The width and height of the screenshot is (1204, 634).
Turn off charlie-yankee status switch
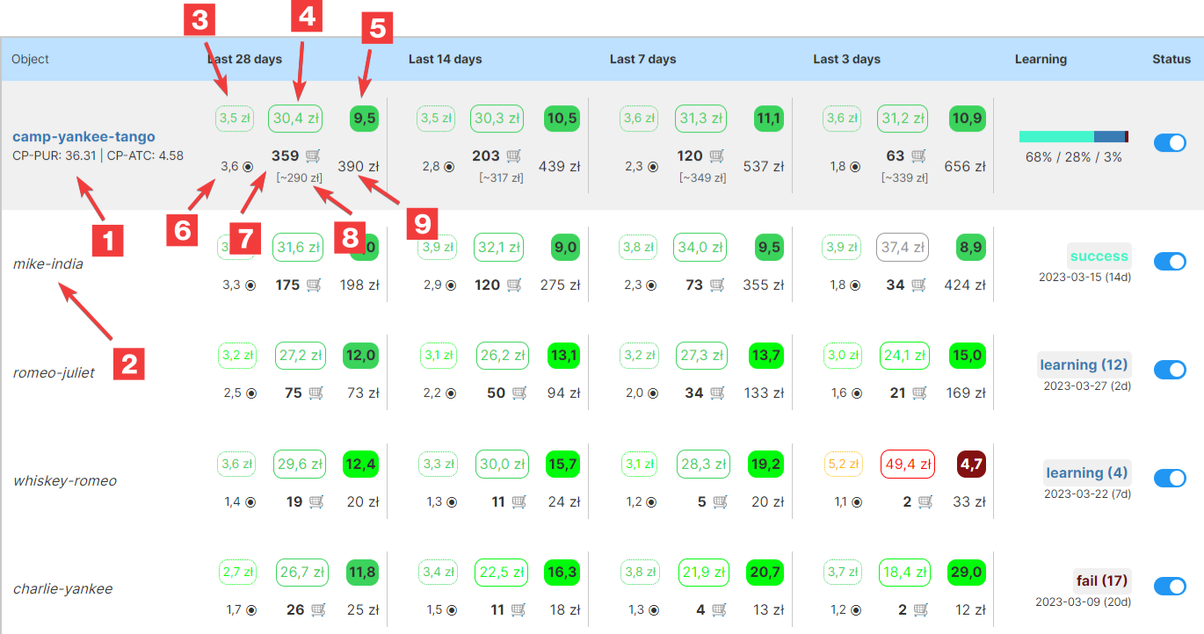click(x=1170, y=586)
